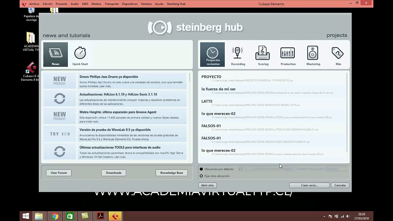Viewport: 393px width, 221px height.
Task: Click the refresh icon beside TOOLS updates
Action: 60,152
